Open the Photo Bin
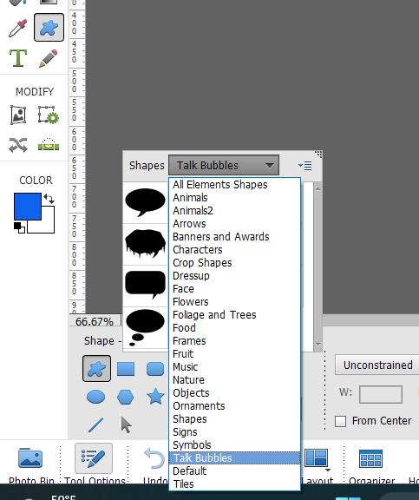The image size is (419, 500). click(31, 464)
